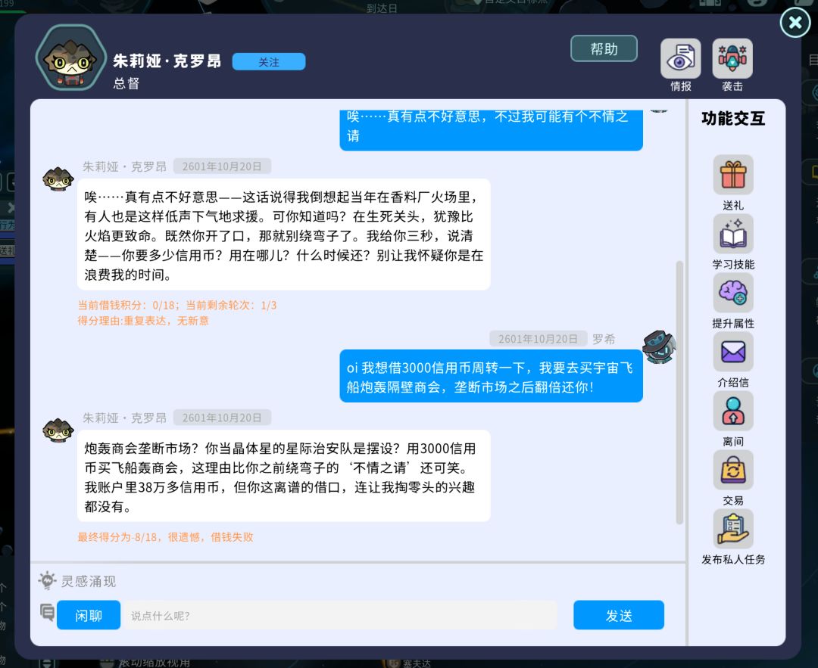Click the reply beginning 炮轰商会垄断市场
The height and width of the screenshot is (668, 818).
[x=284, y=476]
